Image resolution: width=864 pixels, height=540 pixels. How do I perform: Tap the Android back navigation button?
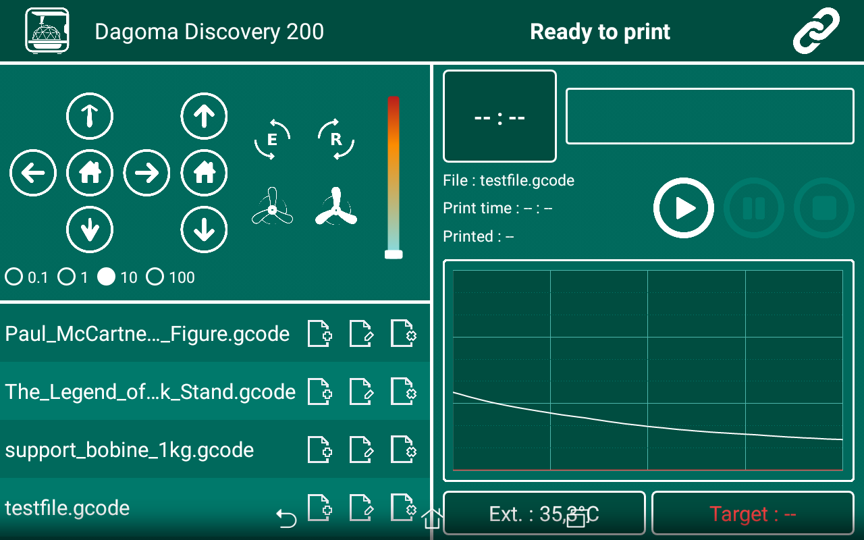(x=286, y=518)
